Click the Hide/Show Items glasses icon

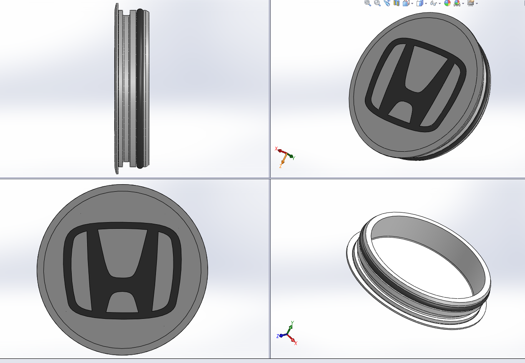click(x=433, y=3)
